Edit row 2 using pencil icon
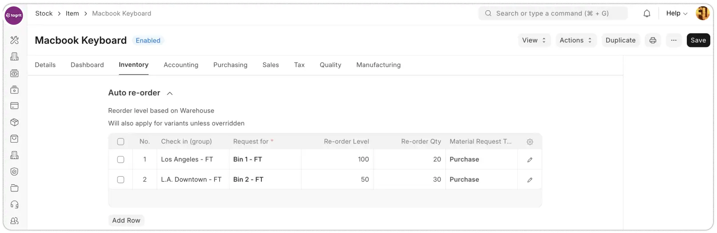Screen dimensions: 717x233 point(529,180)
